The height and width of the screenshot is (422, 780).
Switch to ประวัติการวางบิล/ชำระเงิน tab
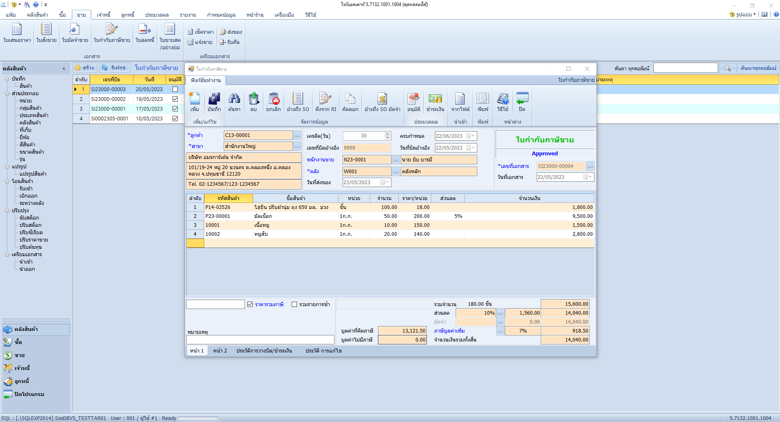[264, 350]
